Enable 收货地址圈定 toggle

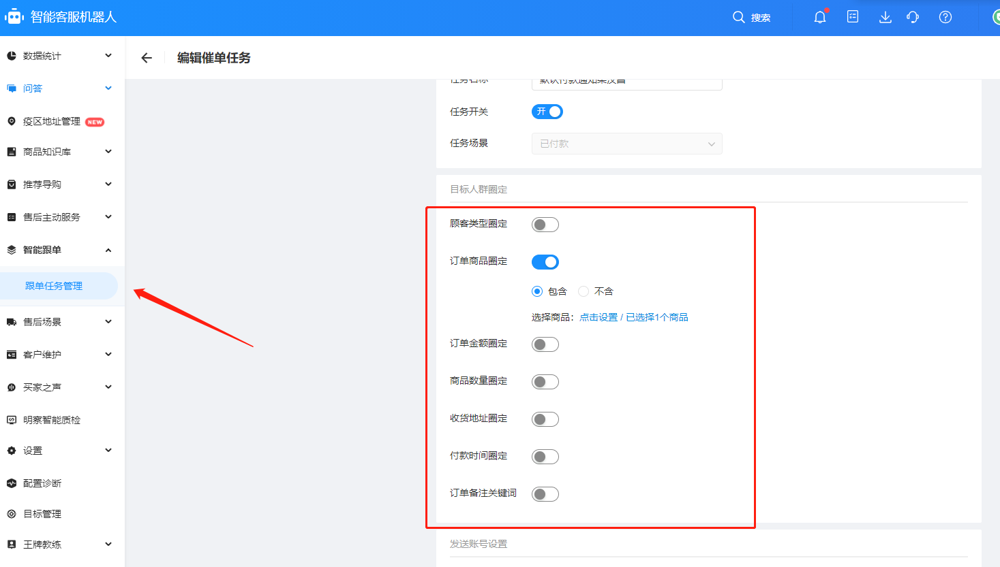click(545, 419)
